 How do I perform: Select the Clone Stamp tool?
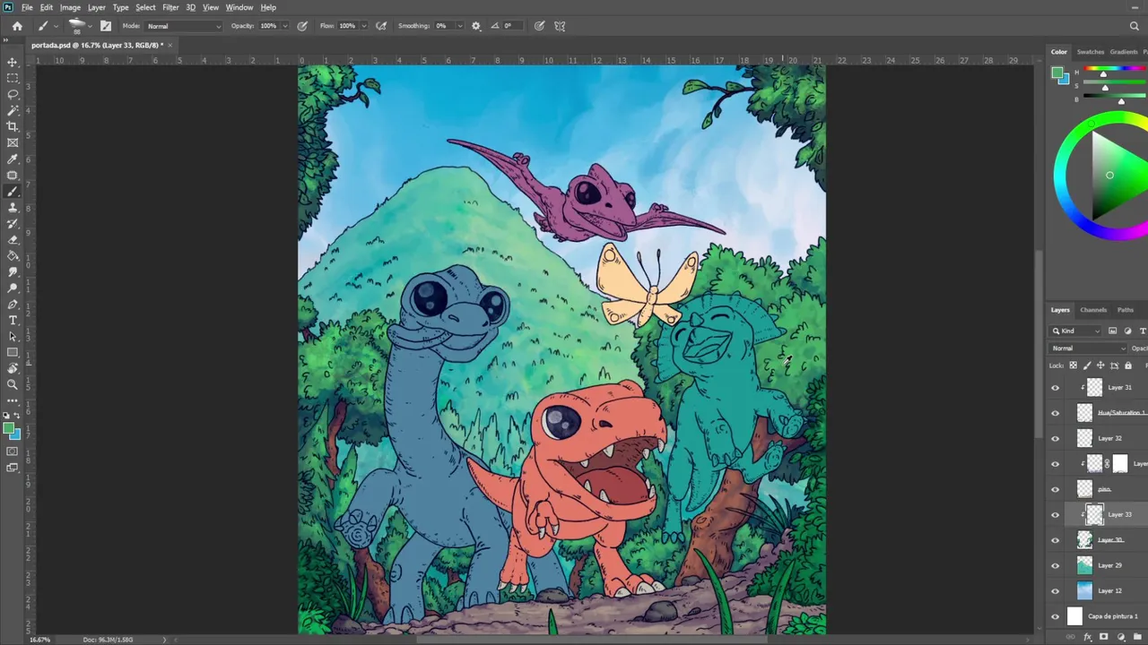[x=13, y=207]
